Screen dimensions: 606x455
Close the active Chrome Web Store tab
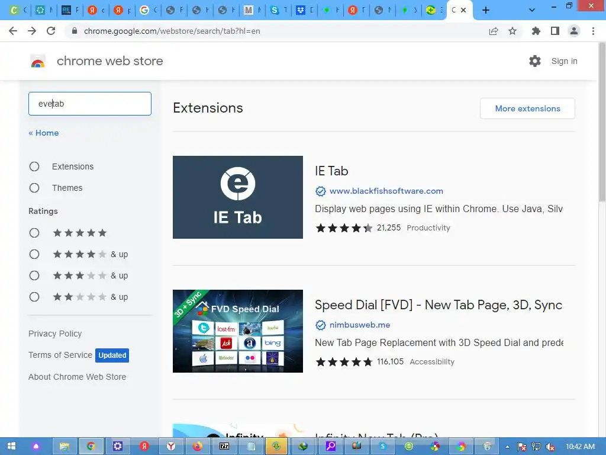[x=463, y=11]
